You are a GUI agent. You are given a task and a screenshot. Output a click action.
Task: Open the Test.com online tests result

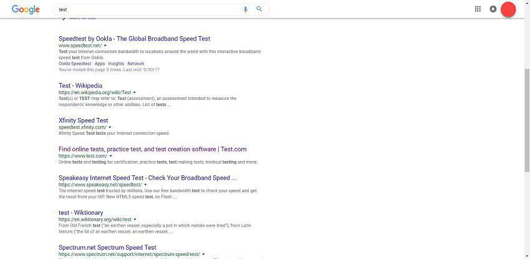click(152, 149)
